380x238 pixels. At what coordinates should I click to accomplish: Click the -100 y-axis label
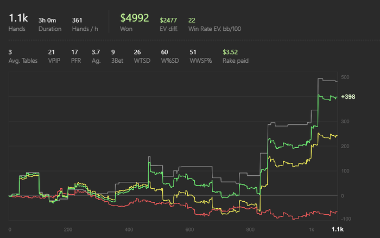(346, 219)
